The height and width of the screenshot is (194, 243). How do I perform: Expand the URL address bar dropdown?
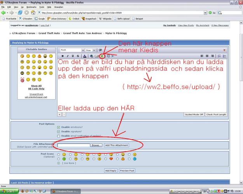pos(206,12)
